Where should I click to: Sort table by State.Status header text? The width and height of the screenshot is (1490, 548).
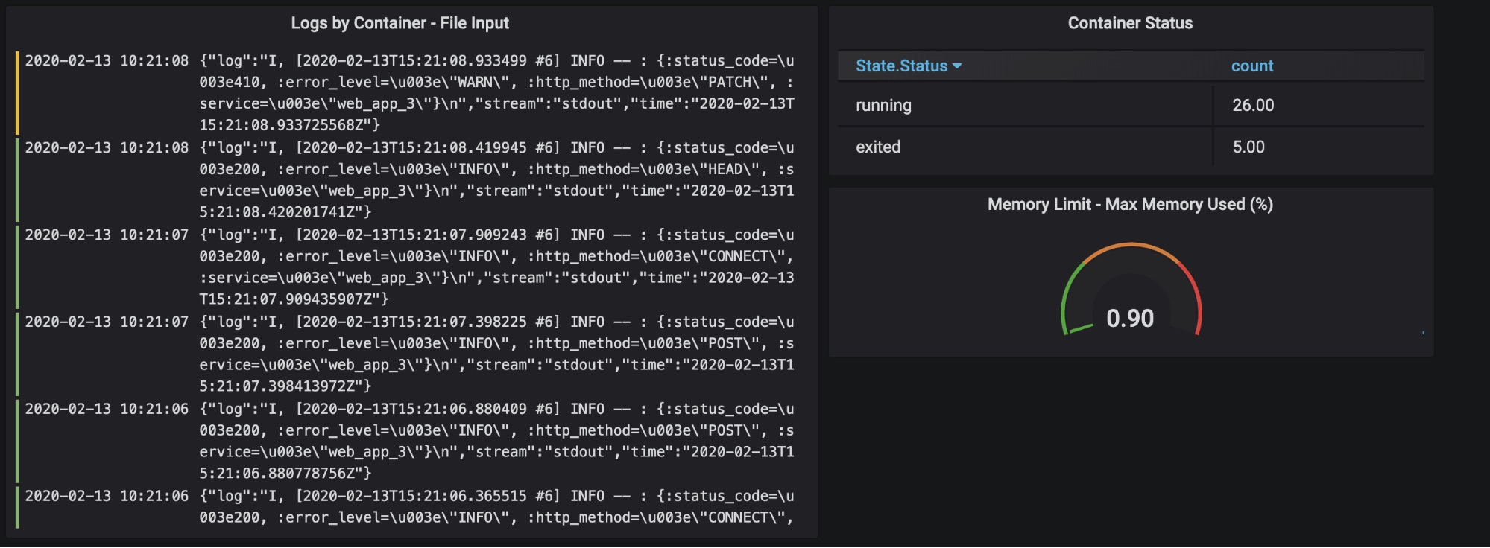coord(901,66)
